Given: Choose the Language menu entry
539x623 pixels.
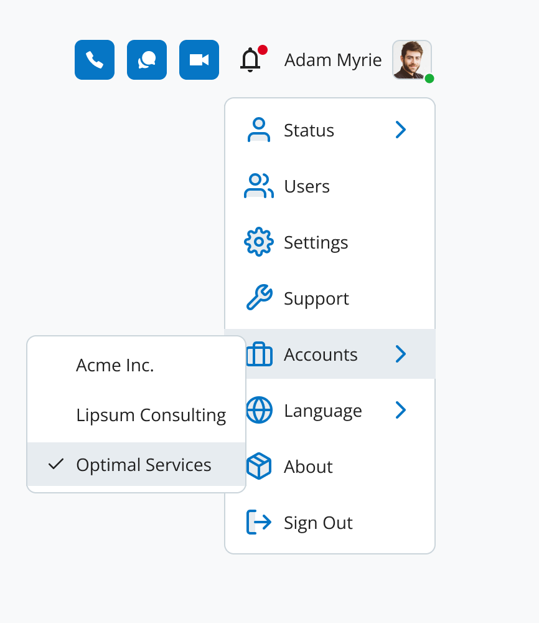Looking at the screenshot, I should (322, 411).
